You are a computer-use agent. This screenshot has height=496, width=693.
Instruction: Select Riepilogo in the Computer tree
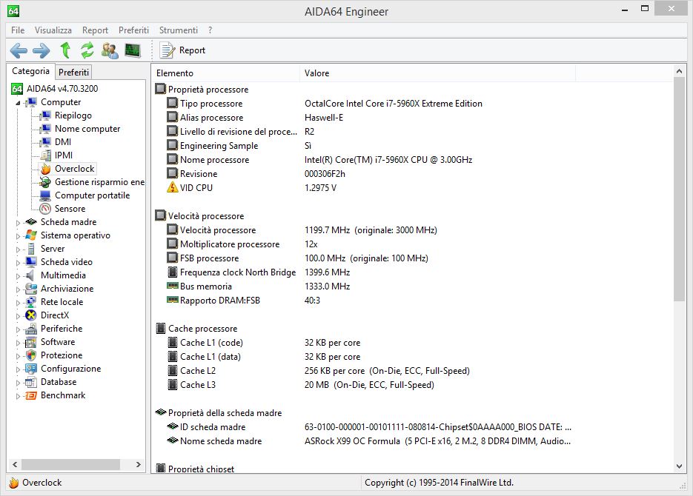click(73, 115)
